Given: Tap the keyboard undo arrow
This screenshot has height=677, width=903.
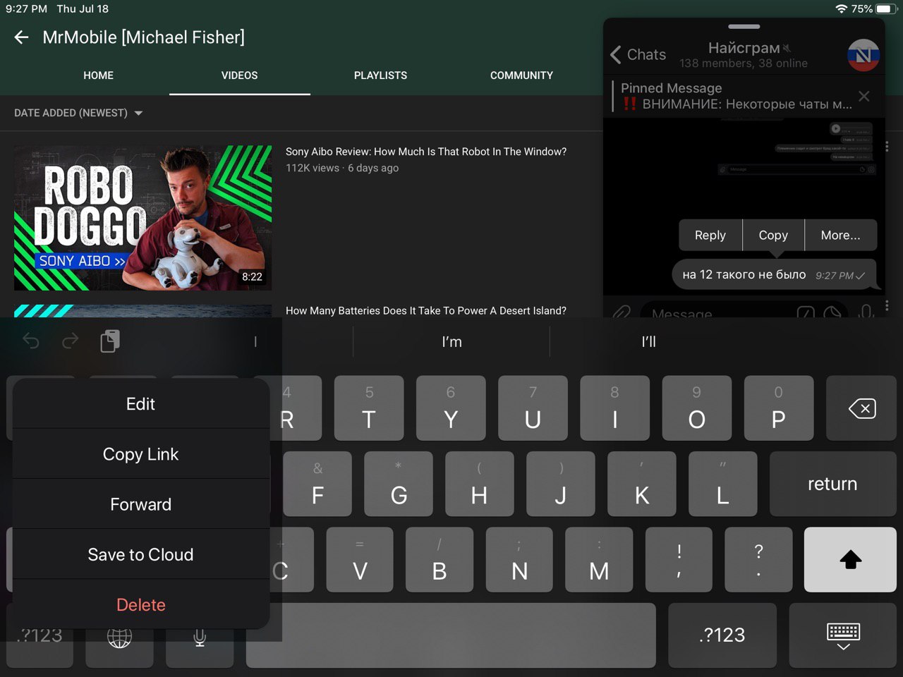Looking at the screenshot, I should (x=31, y=341).
